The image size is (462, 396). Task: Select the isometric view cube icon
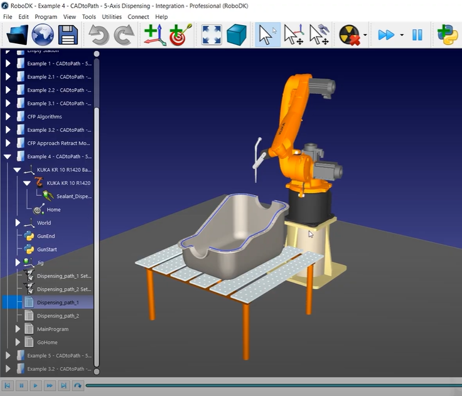pyautogui.click(x=237, y=35)
